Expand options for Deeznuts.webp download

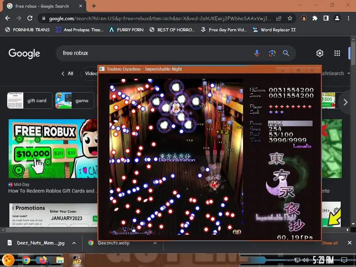click(155, 243)
